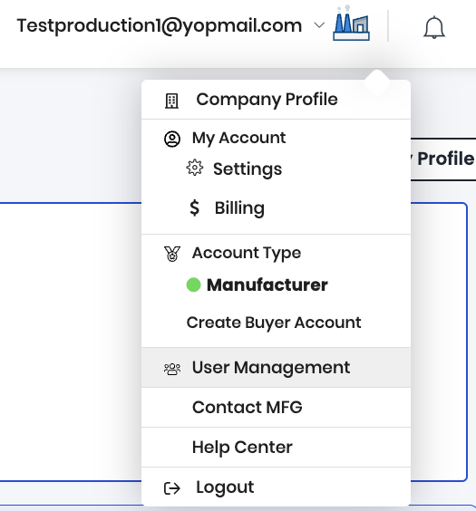Collapse the account dropdown chevron
The width and height of the screenshot is (476, 511).
tap(319, 25)
